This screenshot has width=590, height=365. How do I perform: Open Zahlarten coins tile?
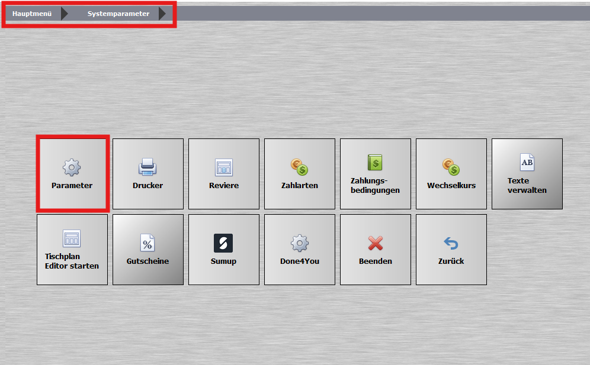pos(300,174)
